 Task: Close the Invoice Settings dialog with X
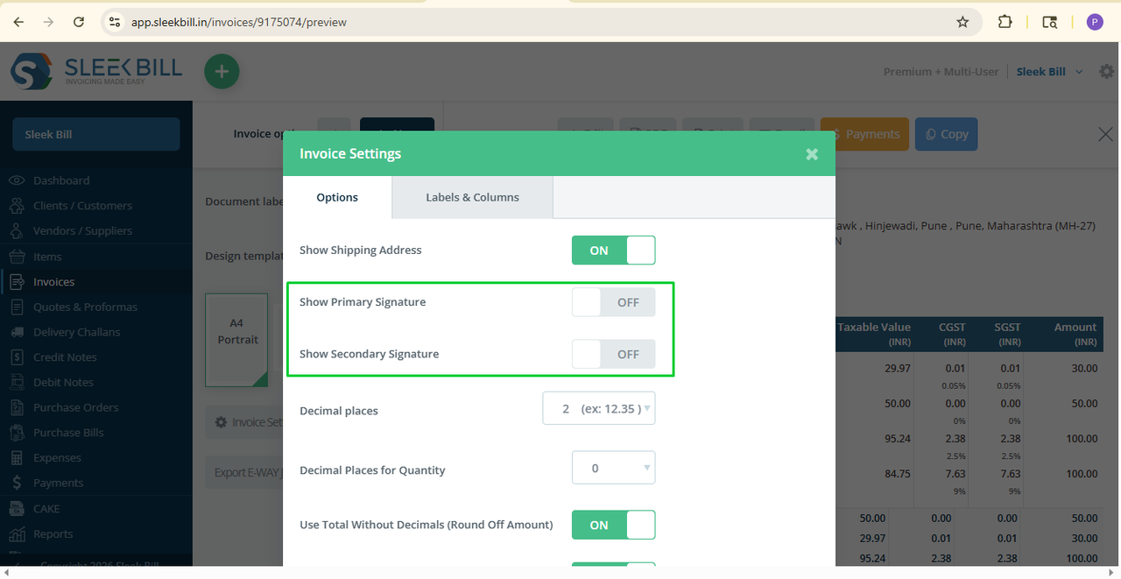tap(812, 154)
